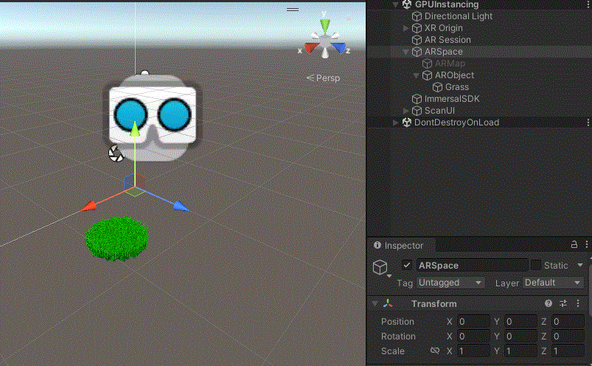Select ImmersalSDK in the hierarchy
Viewport: 592px width, 366px height.
click(x=452, y=99)
